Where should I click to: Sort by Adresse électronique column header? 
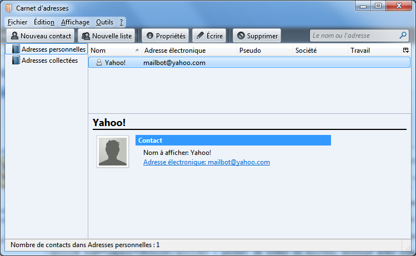pos(189,51)
